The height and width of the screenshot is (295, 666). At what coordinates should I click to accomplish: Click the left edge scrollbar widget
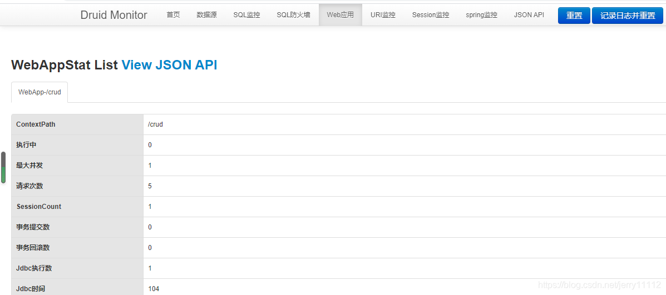pyautogui.click(x=3, y=167)
